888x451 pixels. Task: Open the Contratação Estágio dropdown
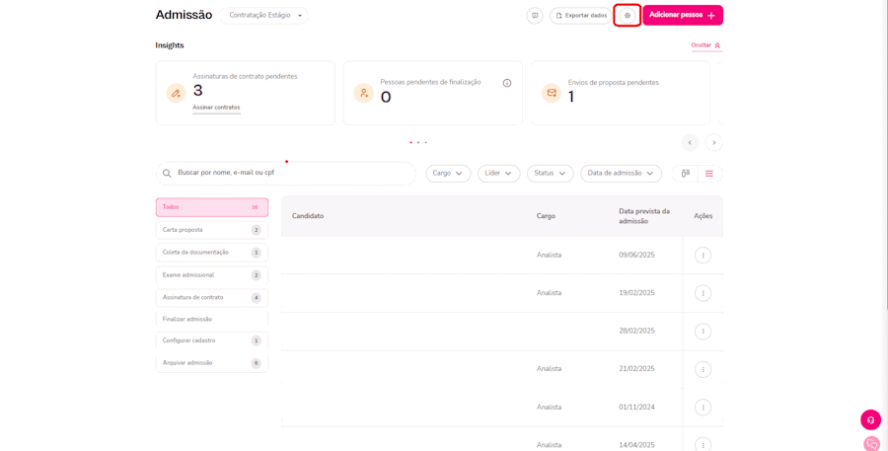[264, 16]
